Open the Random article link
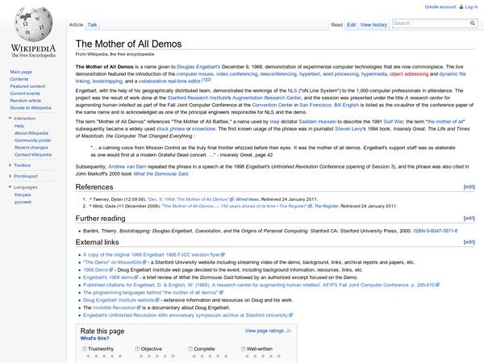The width and height of the screenshot is (484, 363). (x=25, y=101)
